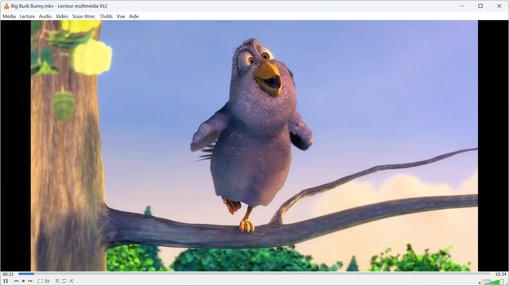This screenshot has height=286, width=509.
Task: Click the VLC cone title bar icon
Action: point(6,6)
